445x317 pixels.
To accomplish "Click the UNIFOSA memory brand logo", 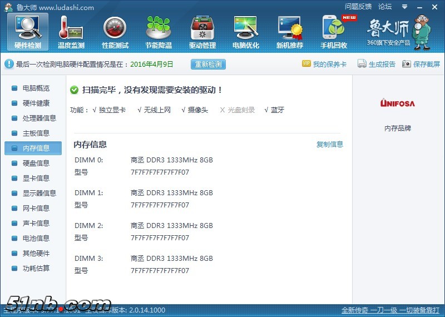I will coord(397,103).
